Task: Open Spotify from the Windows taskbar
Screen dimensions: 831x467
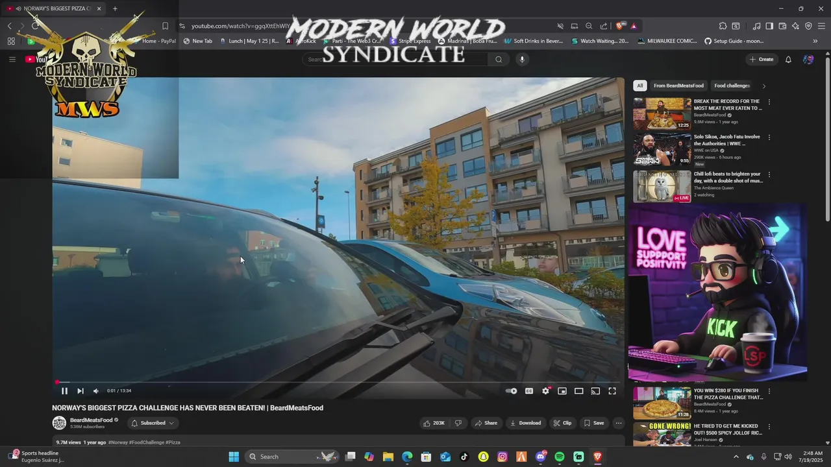Action: tap(560, 457)
